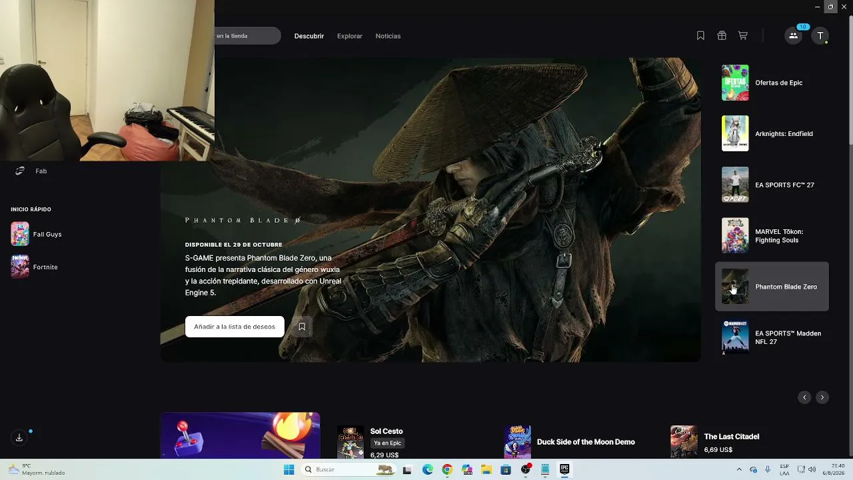Viewport: 853px width, 480px height.
Task: Open the downloads icon in the sidebar
Action: click(19, 437)
